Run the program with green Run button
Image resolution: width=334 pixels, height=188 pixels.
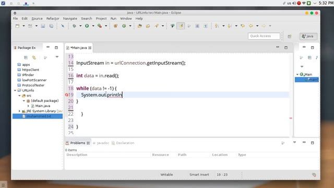pyautogui.click(x=87, y=26)
